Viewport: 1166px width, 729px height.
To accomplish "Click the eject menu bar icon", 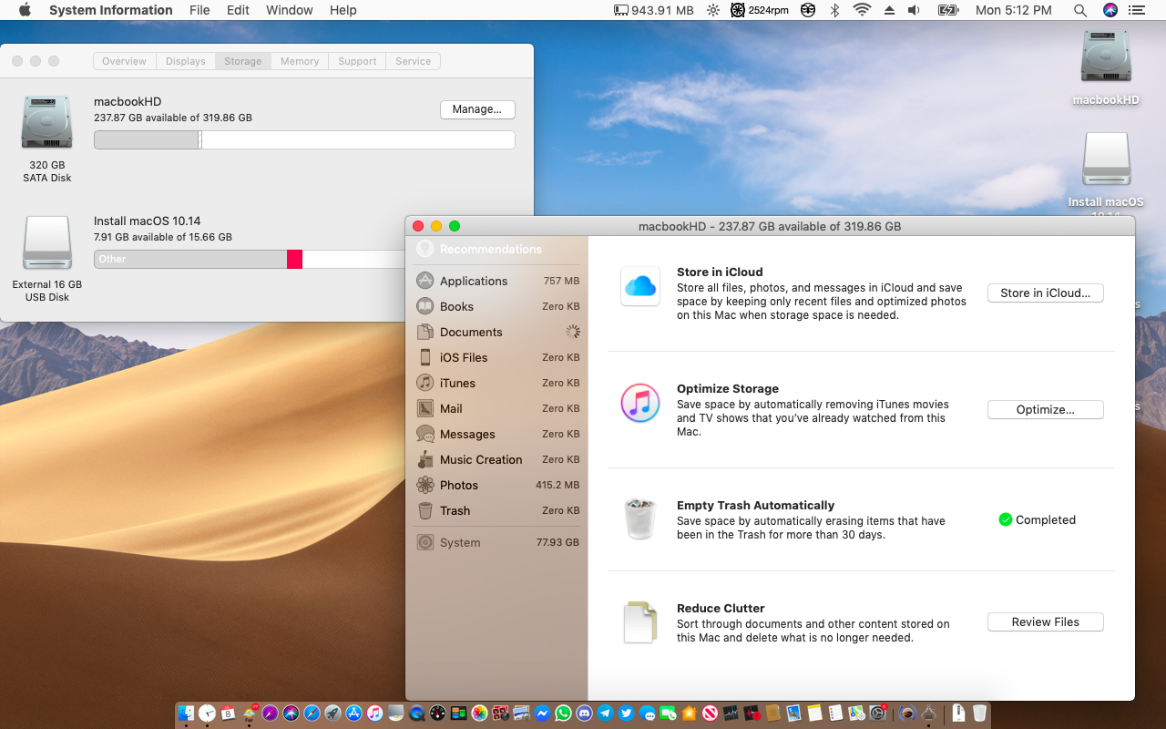I will coord(889,10).
